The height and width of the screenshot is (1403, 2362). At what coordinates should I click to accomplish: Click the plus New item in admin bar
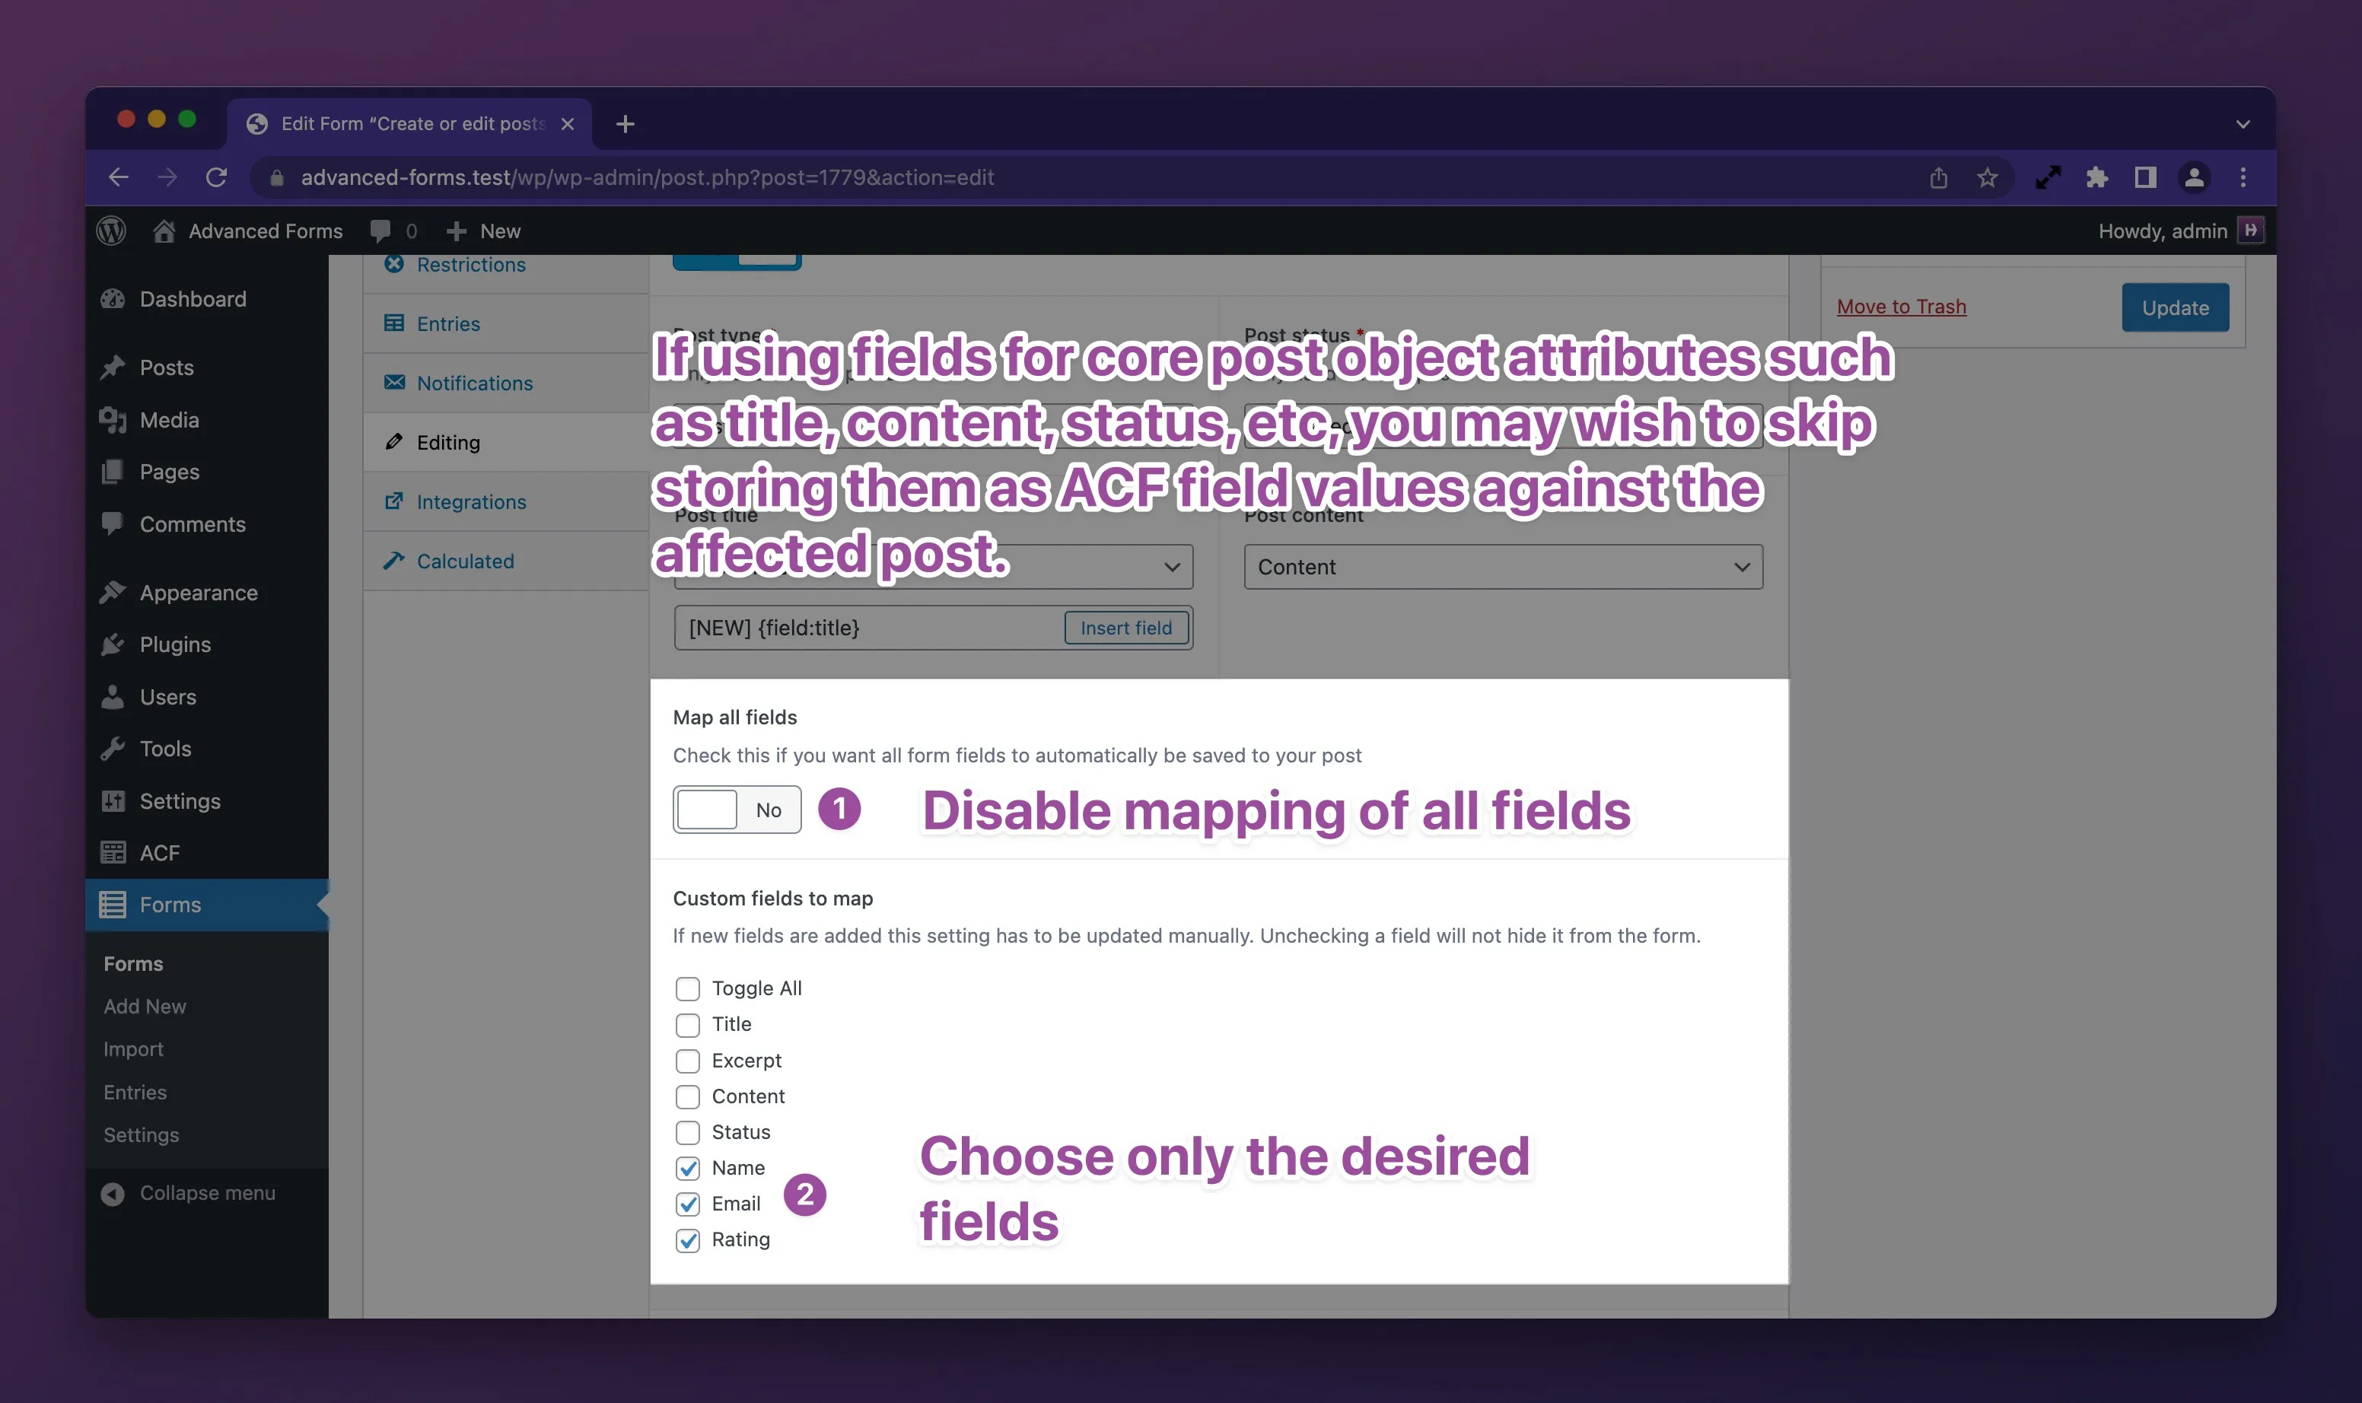pyautogui.click(x=483, y=231)
